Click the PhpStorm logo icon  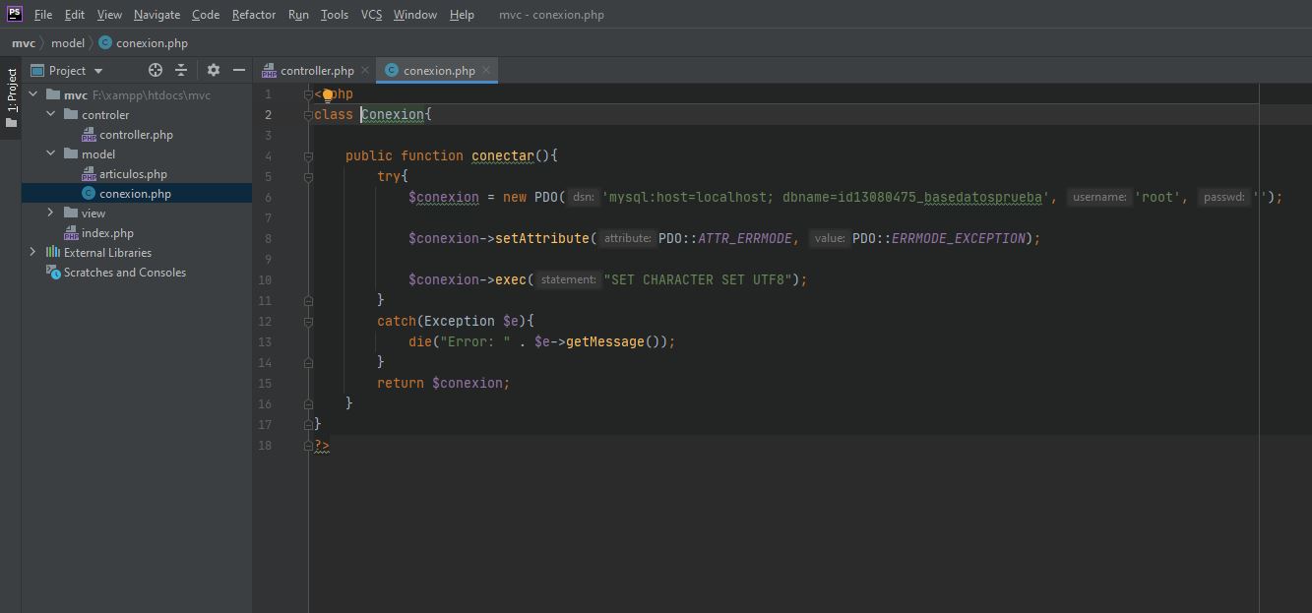click(x=14, y=14)
